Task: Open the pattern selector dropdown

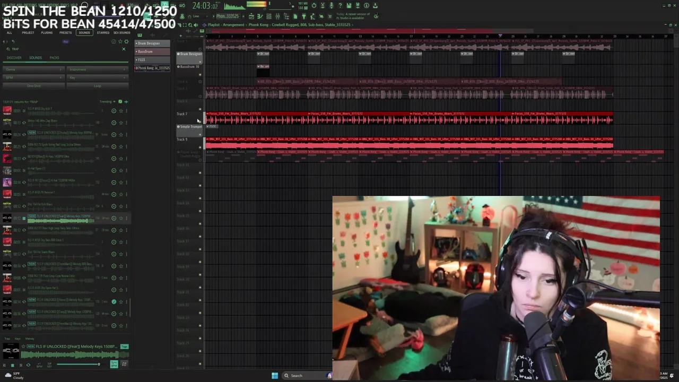Action: [227, 16]
